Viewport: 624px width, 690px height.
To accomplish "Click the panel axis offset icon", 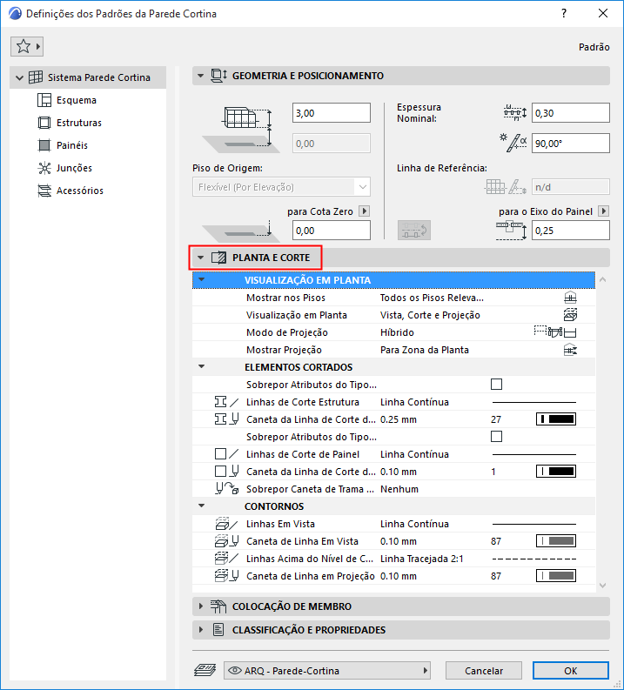I will pos(511,231).
